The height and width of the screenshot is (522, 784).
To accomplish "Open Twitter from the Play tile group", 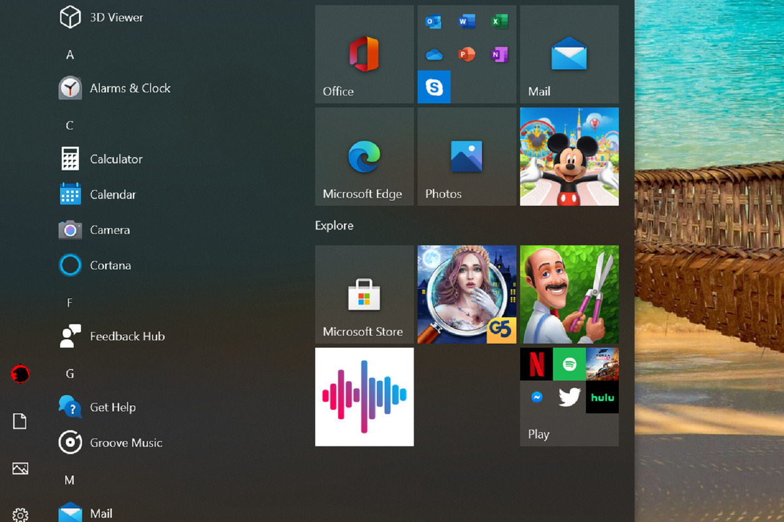I will click(x=569, y=397).
